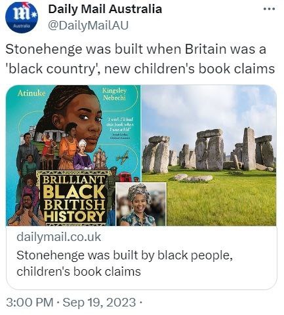Select the tweet text about Stonehenge

140,59
